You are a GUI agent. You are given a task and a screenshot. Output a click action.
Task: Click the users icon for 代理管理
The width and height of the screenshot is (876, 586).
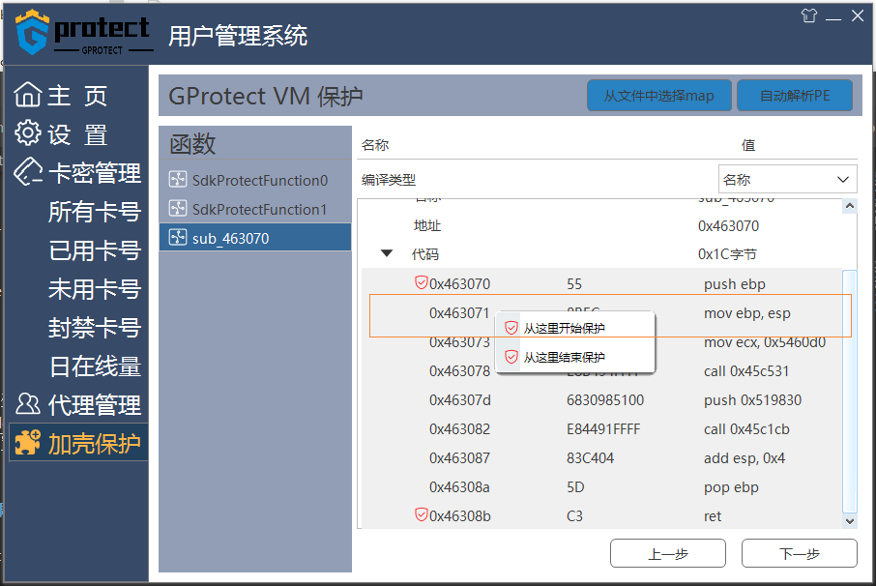(28, 403)
